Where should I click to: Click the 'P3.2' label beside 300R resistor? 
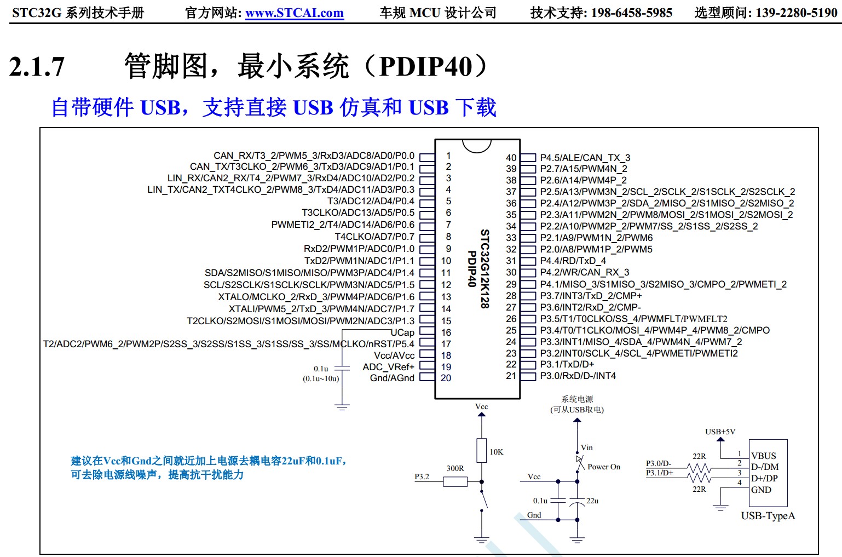coord(422,476)
